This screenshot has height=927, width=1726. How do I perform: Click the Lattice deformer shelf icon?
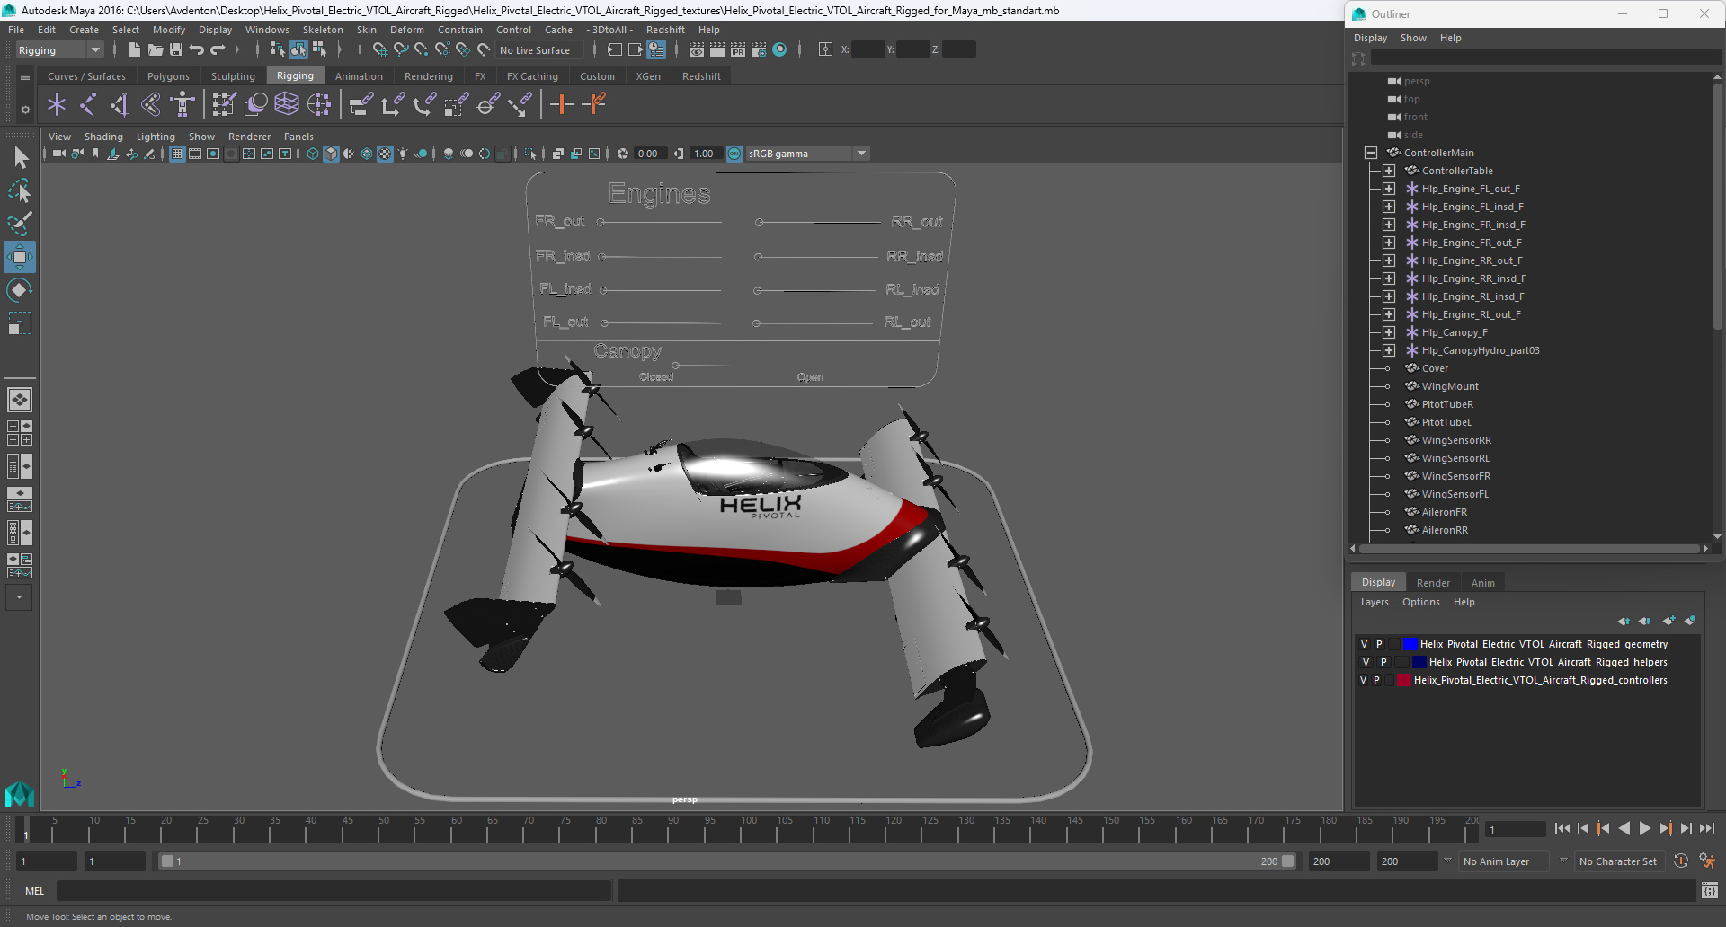tap(287, 105)
